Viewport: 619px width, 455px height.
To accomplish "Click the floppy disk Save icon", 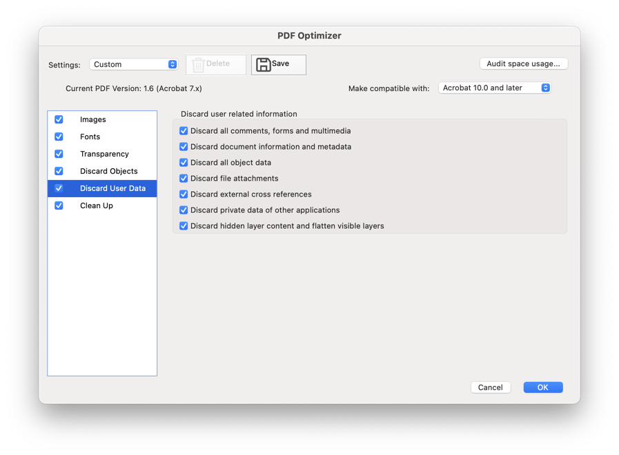I will (x=264, y=65).
